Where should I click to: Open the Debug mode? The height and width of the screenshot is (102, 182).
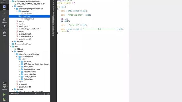point(4,21)
